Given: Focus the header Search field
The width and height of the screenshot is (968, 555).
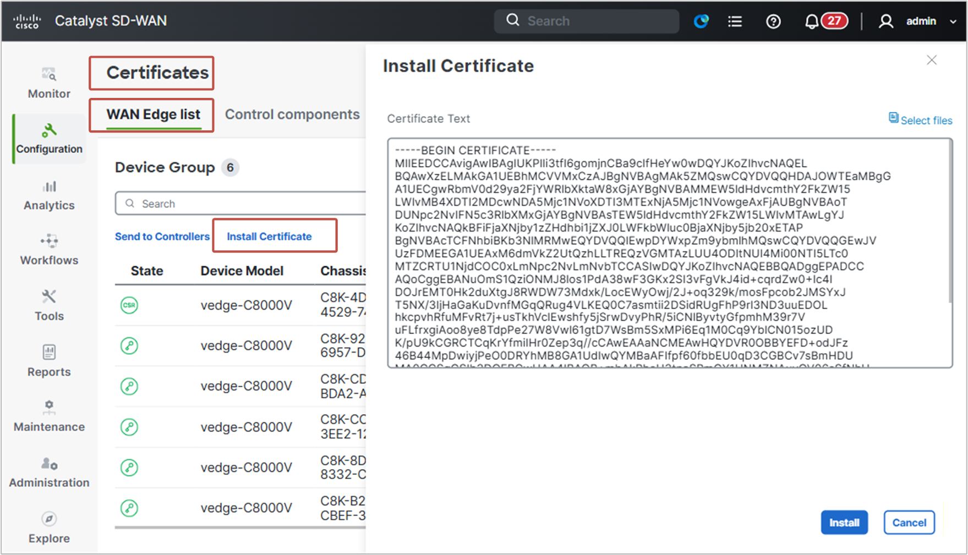Looking at the screenshot, I should coord(587,21).
